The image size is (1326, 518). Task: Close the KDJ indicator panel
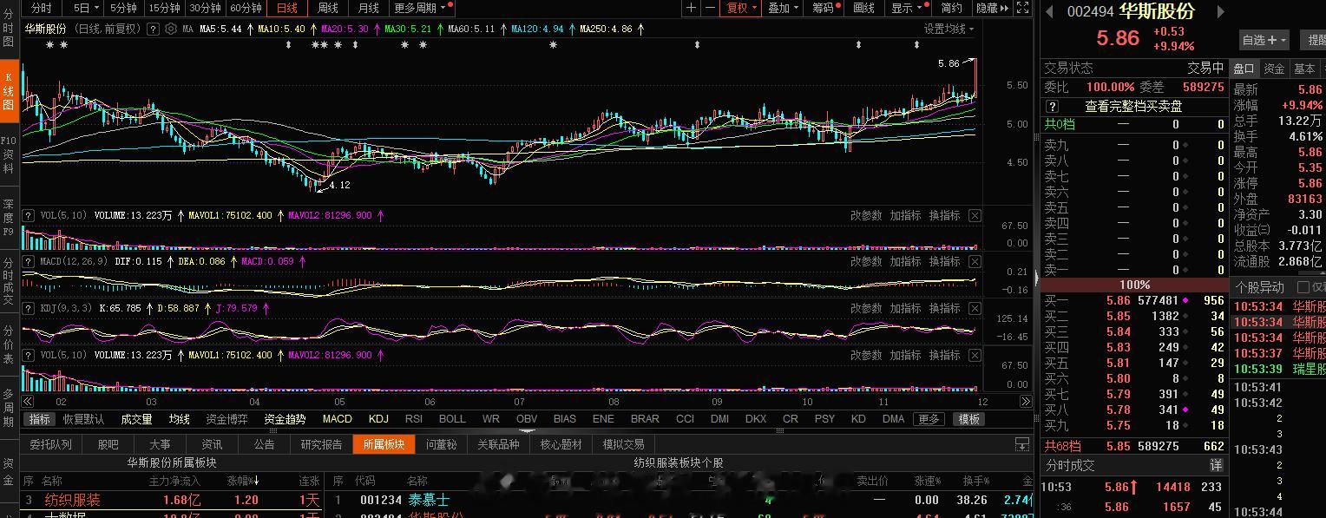(x=975, y=309)
